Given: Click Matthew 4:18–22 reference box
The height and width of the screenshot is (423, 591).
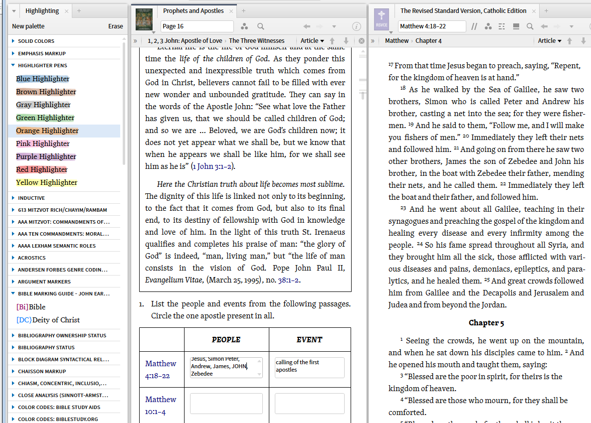Looking at the screenshot, I should pos(432,26).
